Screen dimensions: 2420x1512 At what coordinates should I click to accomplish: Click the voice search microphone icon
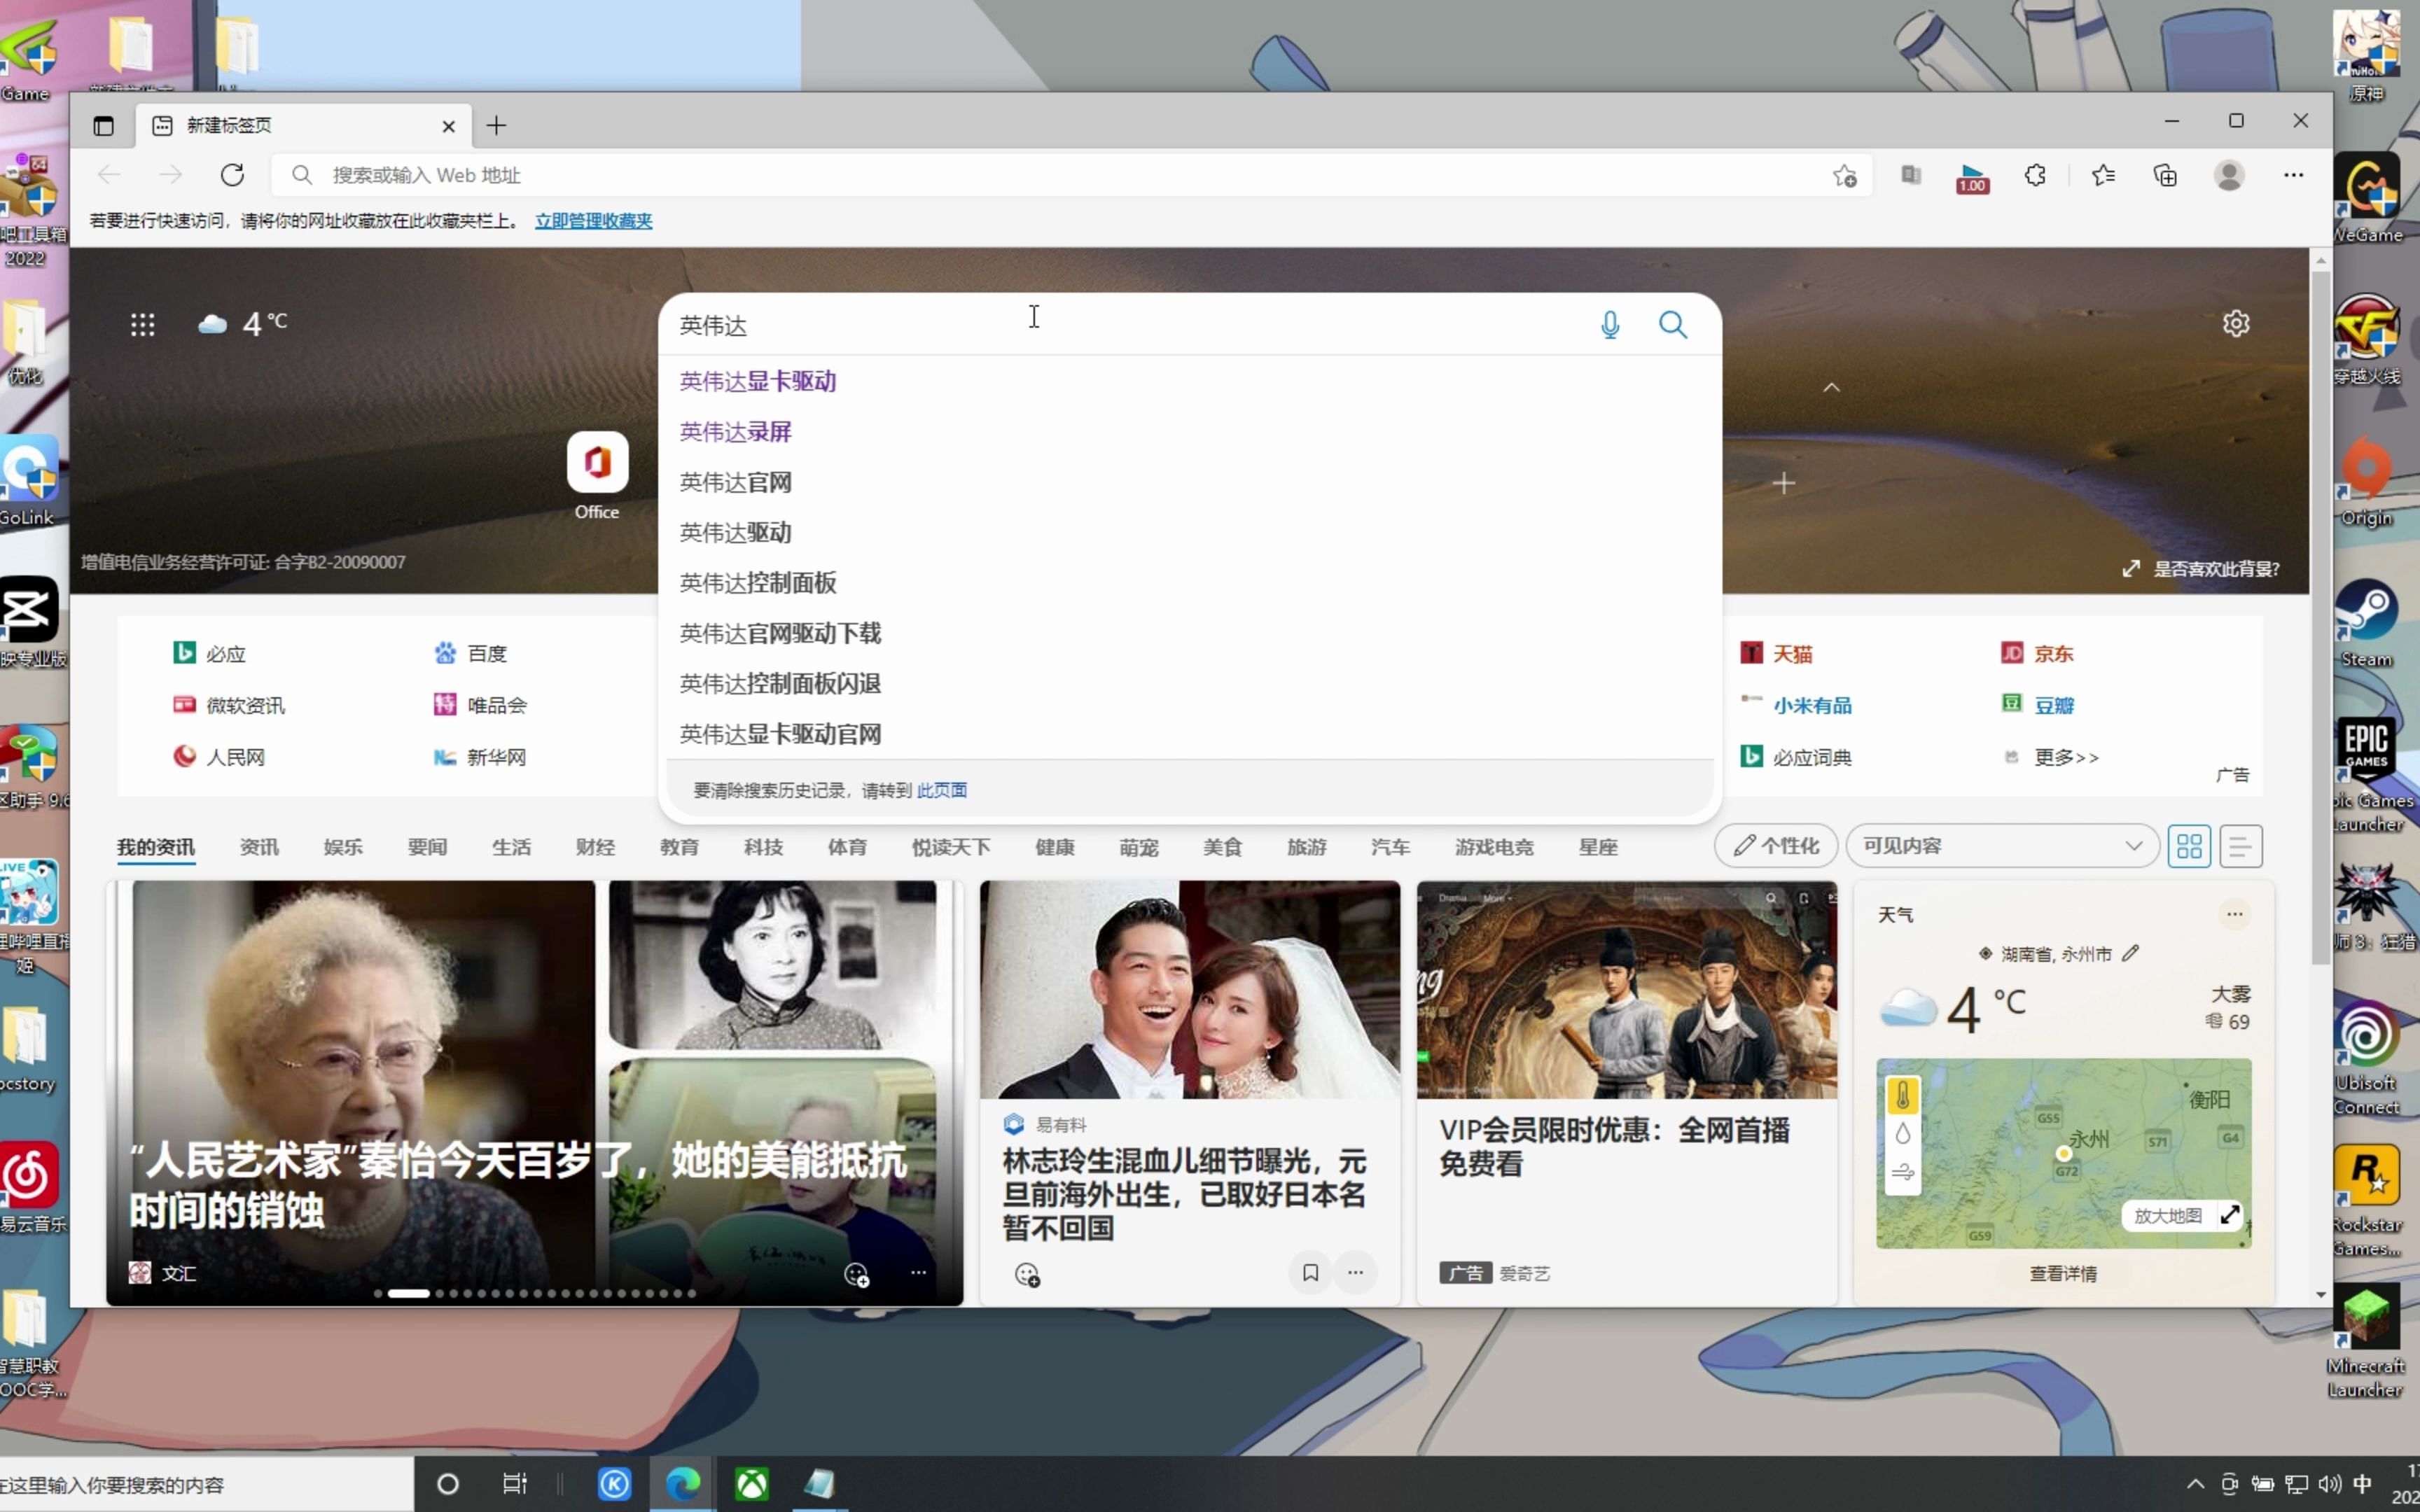coord(1609,325)
